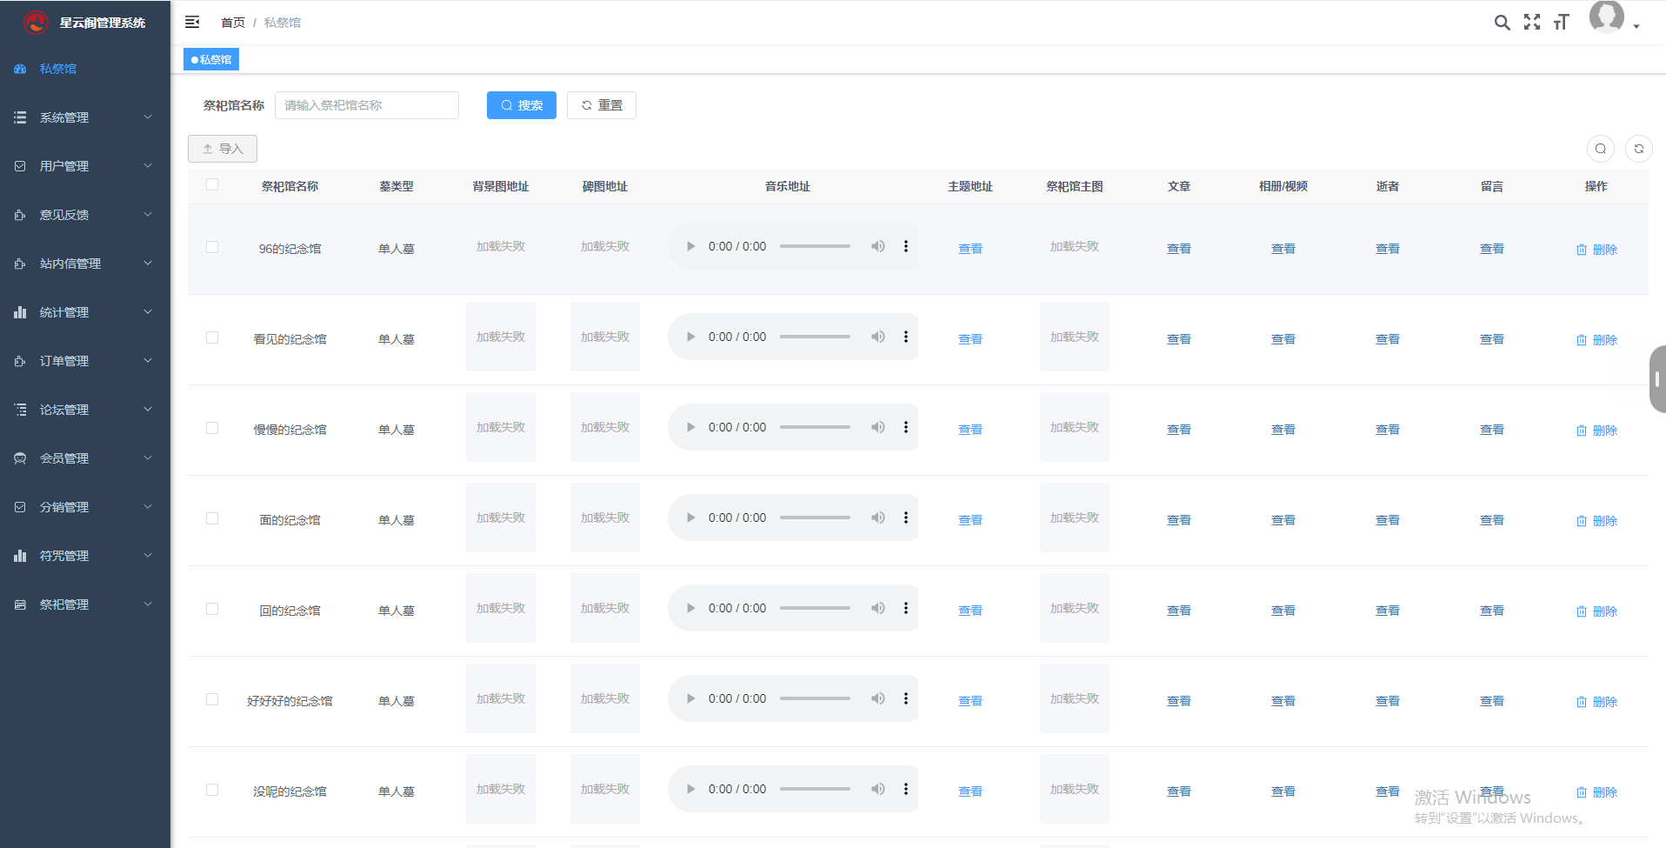Open the 看见的纪念馆 tombstone image thumbnail
Viewport: 1666px width, 848px height.
(x=605, y=337)
